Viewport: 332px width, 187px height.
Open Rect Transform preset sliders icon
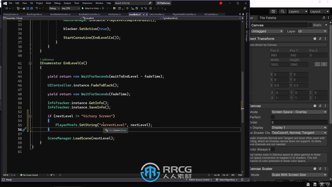(320, 39)
